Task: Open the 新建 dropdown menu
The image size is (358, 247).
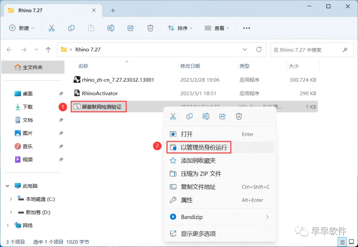Action: [x=22, y=28]
